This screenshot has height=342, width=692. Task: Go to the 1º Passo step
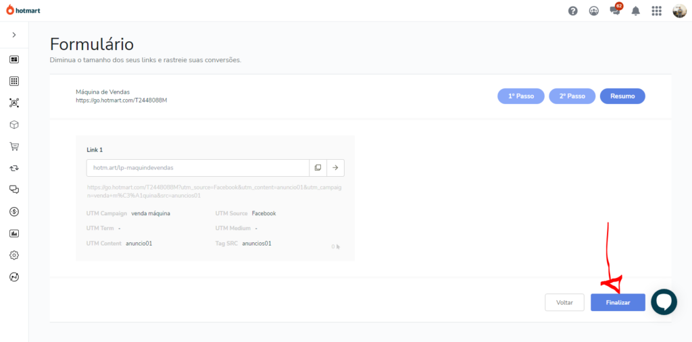[x=521, y=96]
